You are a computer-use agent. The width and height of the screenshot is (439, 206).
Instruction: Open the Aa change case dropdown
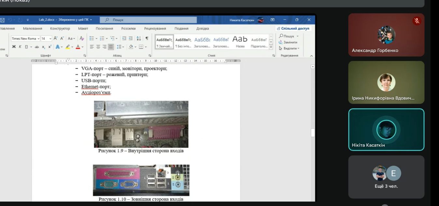point(72,38)
